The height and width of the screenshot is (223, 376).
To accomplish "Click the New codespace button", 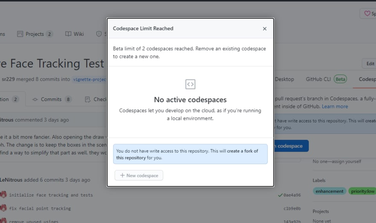I will point(139,175).
